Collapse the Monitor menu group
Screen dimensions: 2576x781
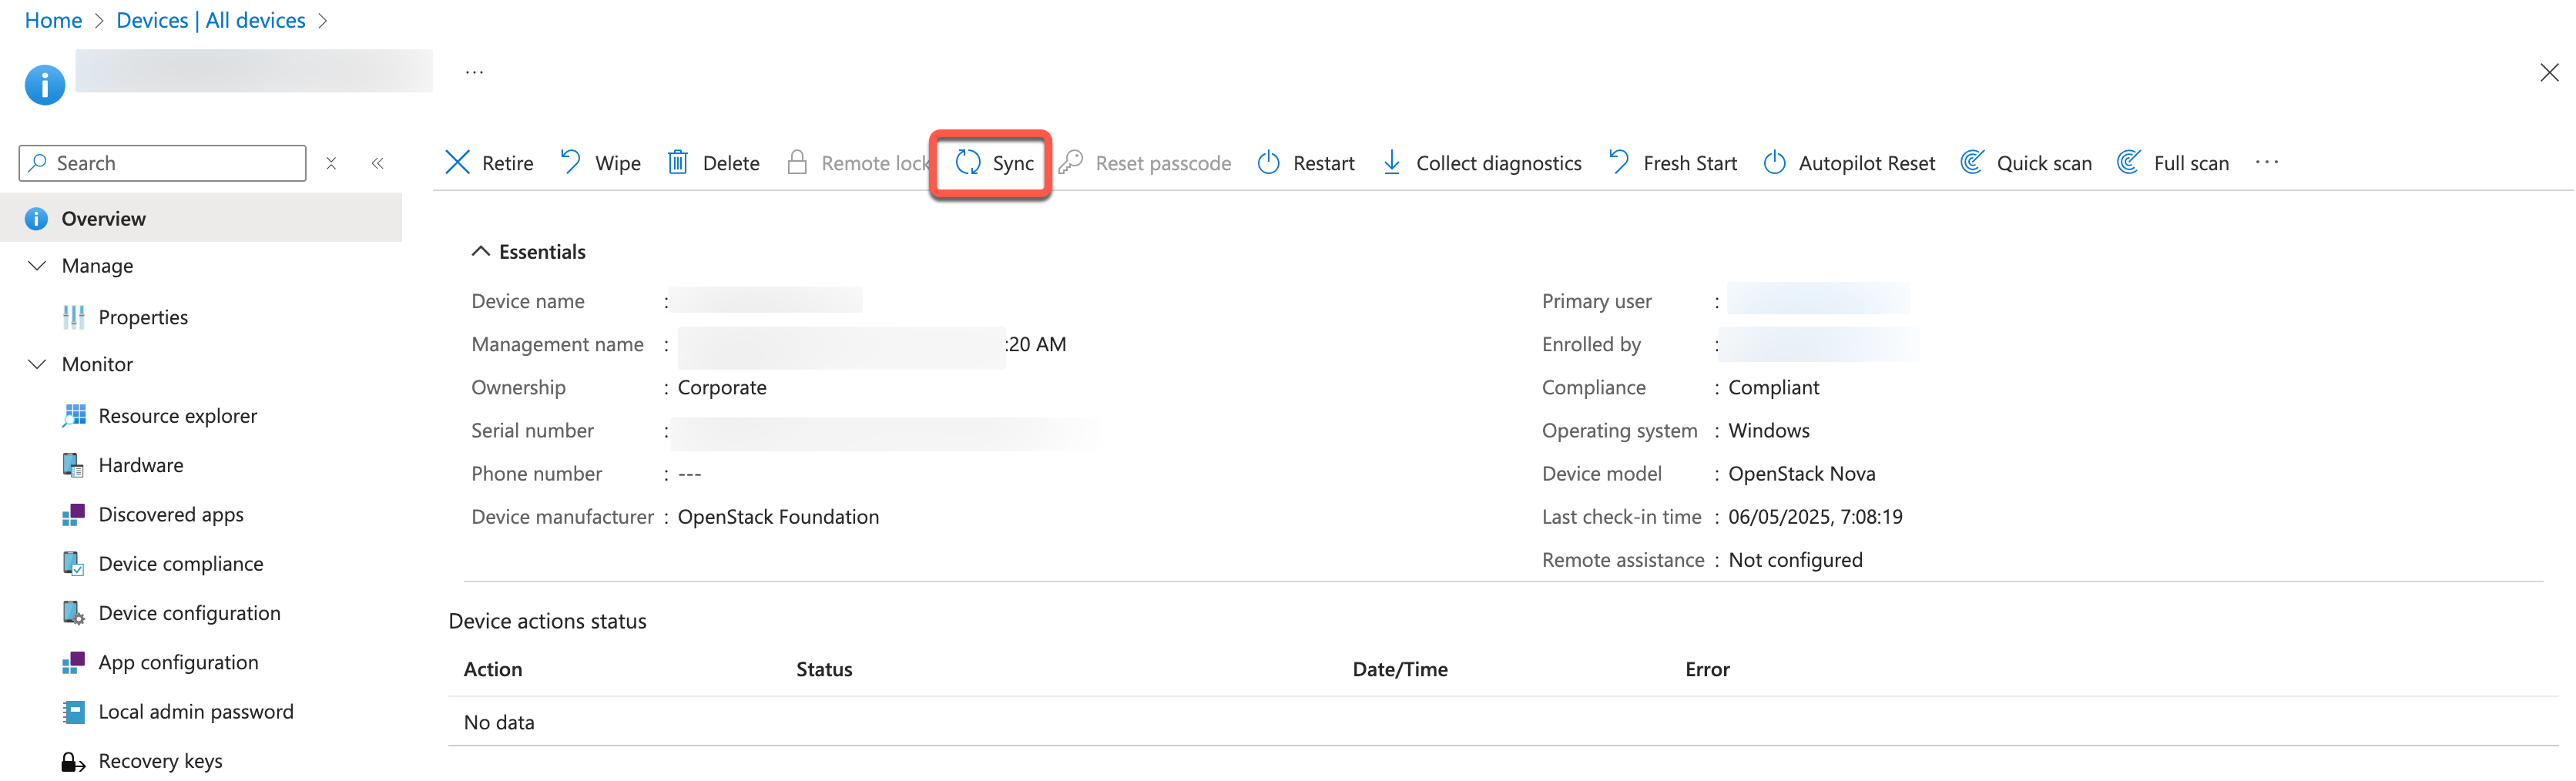click(x=37, y=364)
